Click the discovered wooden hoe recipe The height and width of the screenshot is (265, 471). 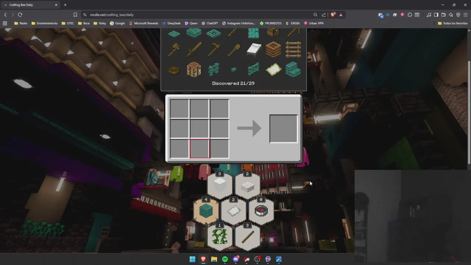click(214, 49)
